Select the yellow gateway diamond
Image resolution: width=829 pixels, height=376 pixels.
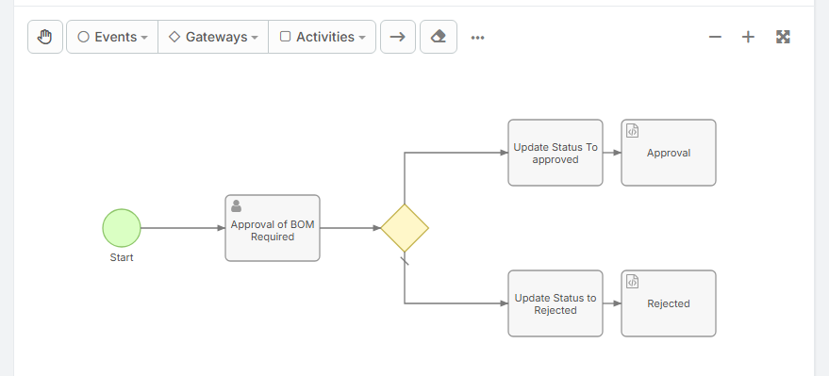pos(405,228)
